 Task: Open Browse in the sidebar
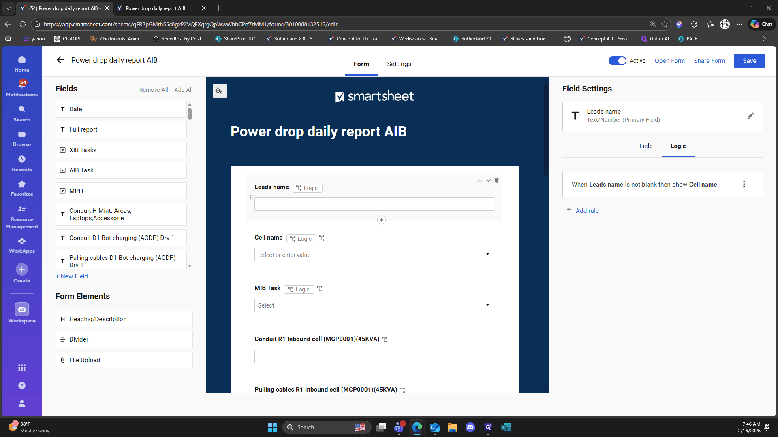tap(22, 139)
